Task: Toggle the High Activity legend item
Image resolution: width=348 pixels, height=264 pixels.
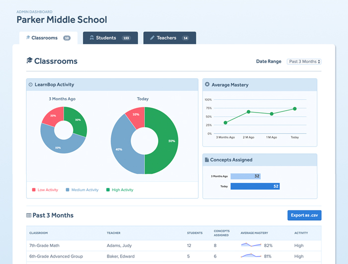Action: pyautogui.click(x=120, y=190)
